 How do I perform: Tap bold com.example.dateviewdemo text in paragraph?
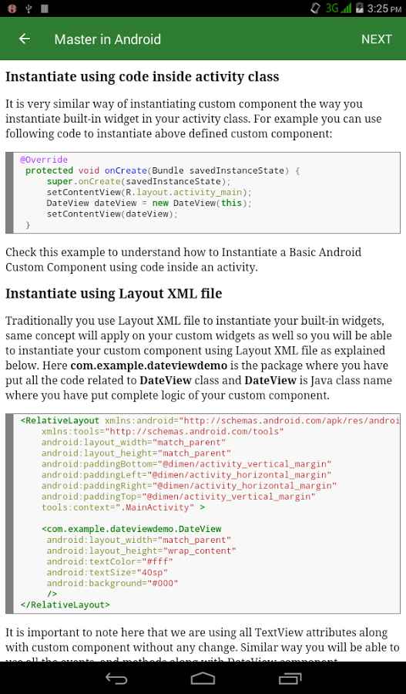tap(149, 366)
